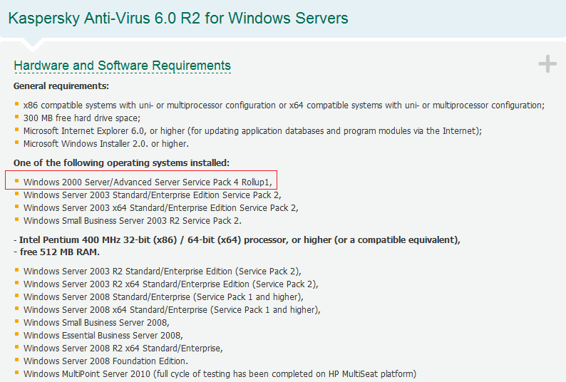Select Kaspersky Anti-Virus 6.0 R2 page title
The width and height of the screenshot is (566, 382).
tap(178, 19)
